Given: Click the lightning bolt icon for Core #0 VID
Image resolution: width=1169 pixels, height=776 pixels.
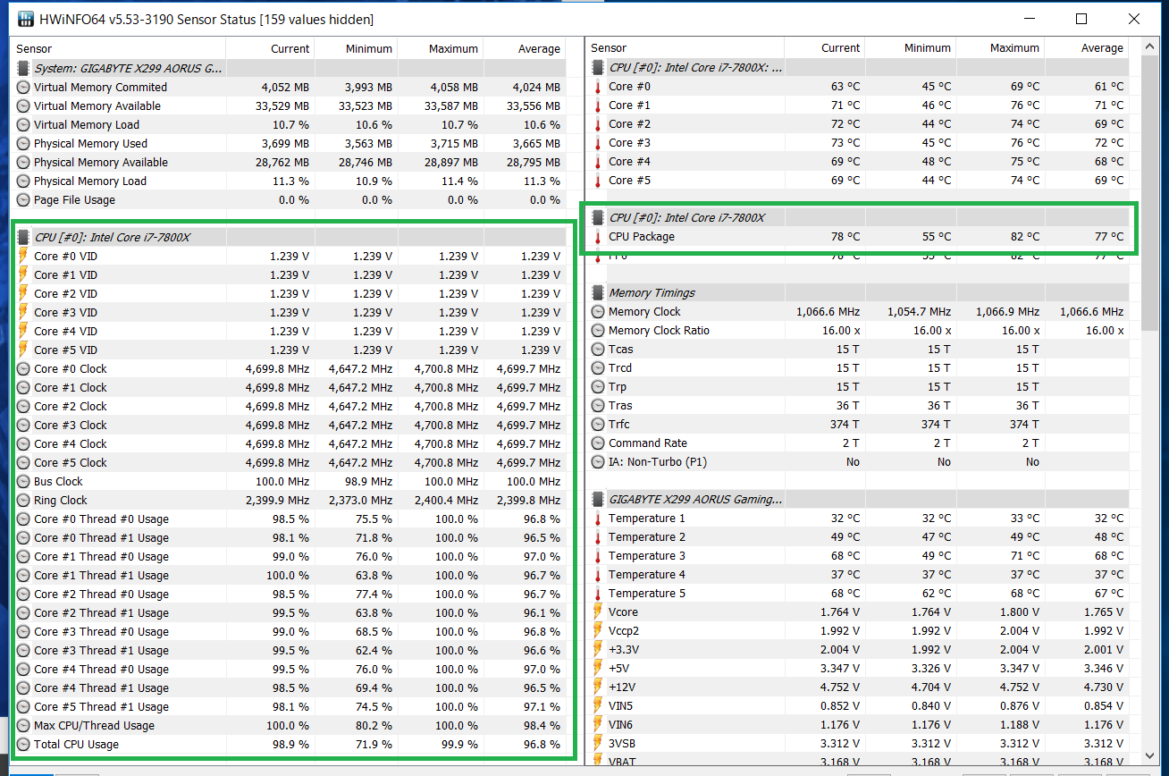Looking at the screenshot, I should pos(23,256).
